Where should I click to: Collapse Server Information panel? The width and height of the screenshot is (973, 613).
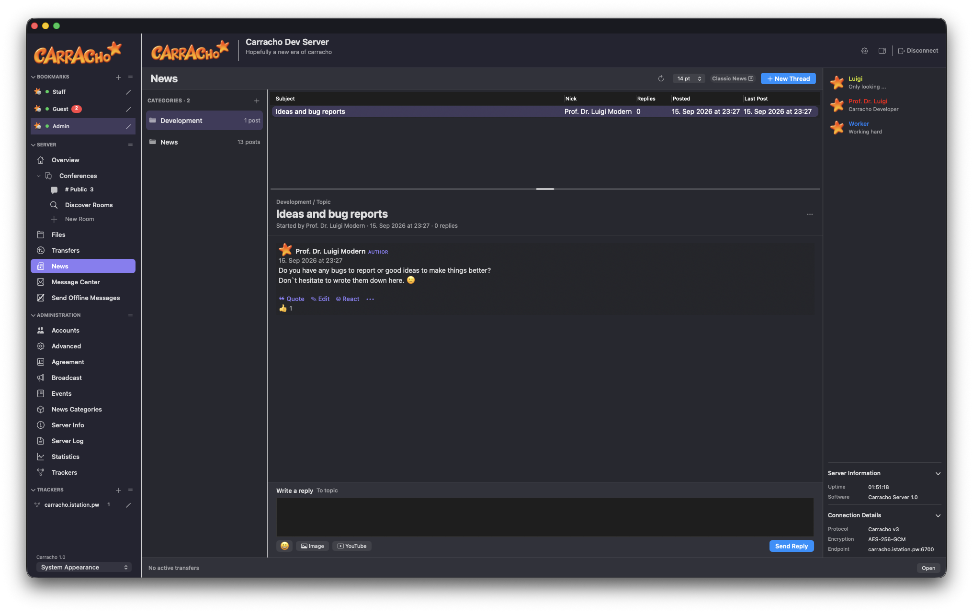pos(938,473)
